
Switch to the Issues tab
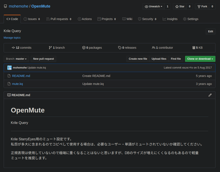pos(32,19)
